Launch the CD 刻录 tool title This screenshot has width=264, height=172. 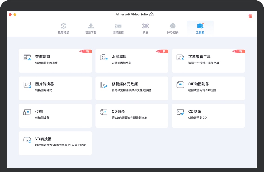coord(195,112)
